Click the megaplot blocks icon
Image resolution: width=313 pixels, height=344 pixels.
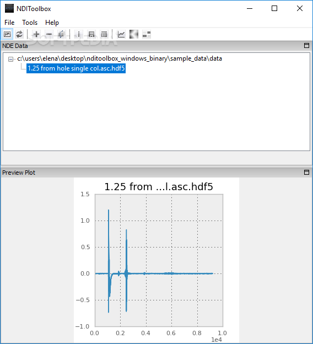coord(147,34)
